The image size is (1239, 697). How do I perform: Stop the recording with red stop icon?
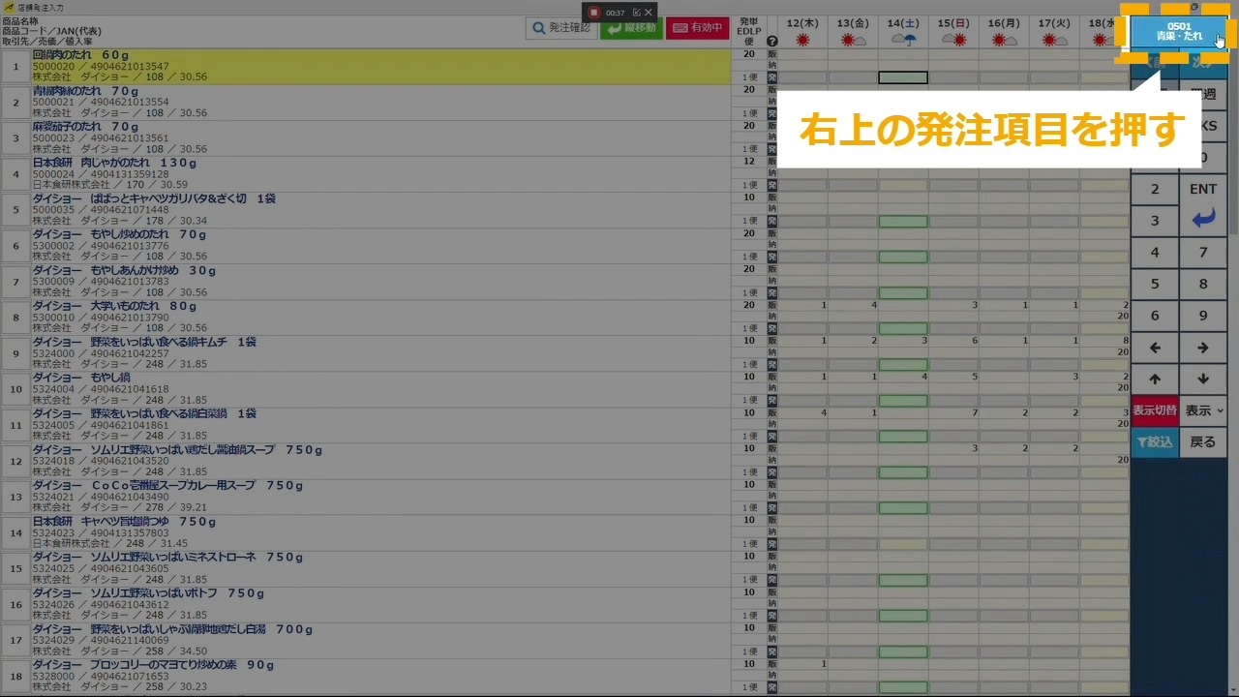pos(594,13)
